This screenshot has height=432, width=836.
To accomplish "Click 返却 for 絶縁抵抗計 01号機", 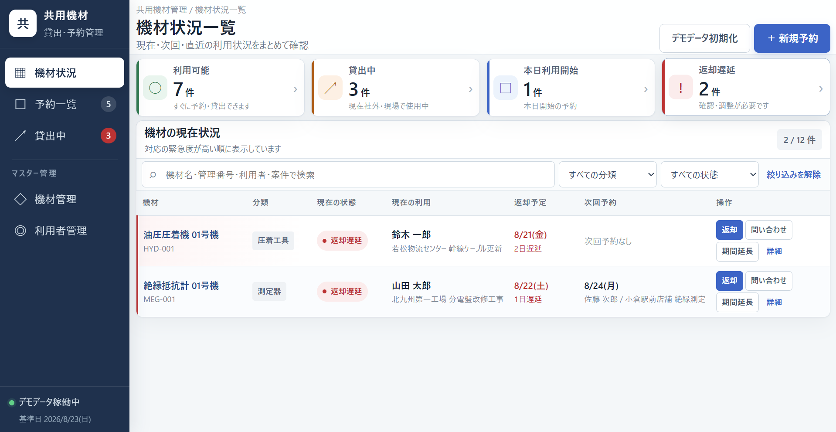I will click(729, 281).
